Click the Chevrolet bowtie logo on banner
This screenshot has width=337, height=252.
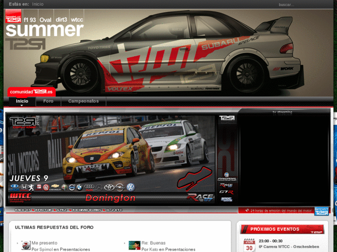[55, 187]
